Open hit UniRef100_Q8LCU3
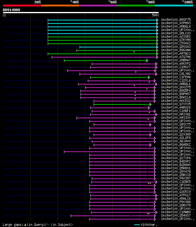This screenshot has height=227, width=196. click(176, 33)
